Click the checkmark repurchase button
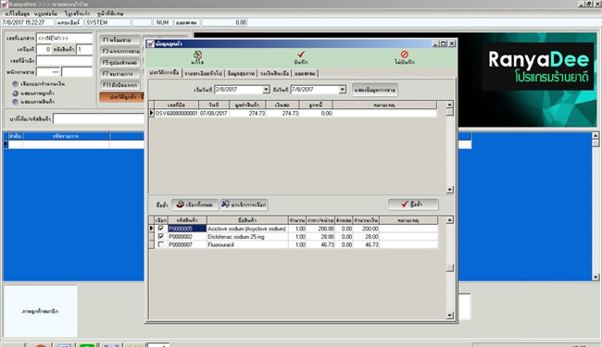Viewport: 602px width, 347px height. [413, 204]
